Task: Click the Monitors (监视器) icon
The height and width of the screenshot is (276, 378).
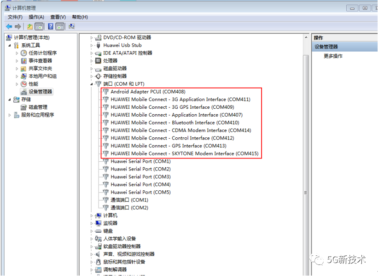Action: pos(98,223)
